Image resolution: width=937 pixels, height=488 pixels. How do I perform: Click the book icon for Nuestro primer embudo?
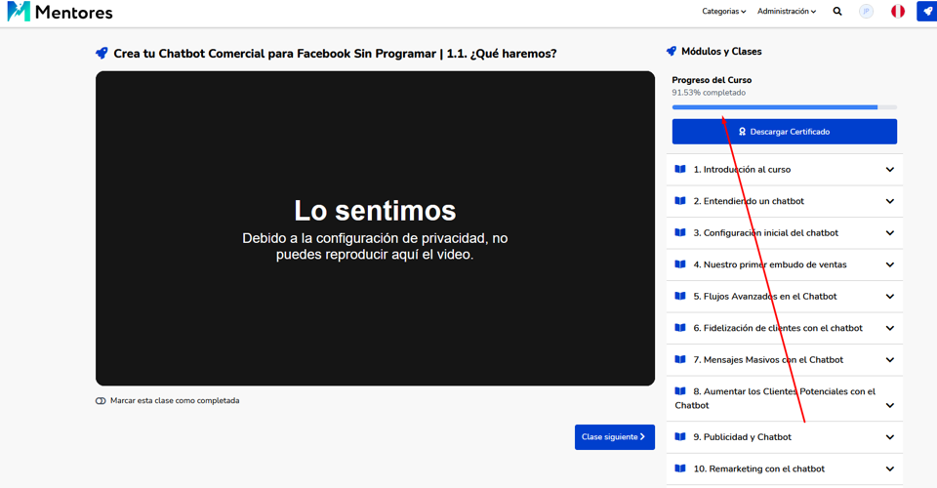pos(680,264)
